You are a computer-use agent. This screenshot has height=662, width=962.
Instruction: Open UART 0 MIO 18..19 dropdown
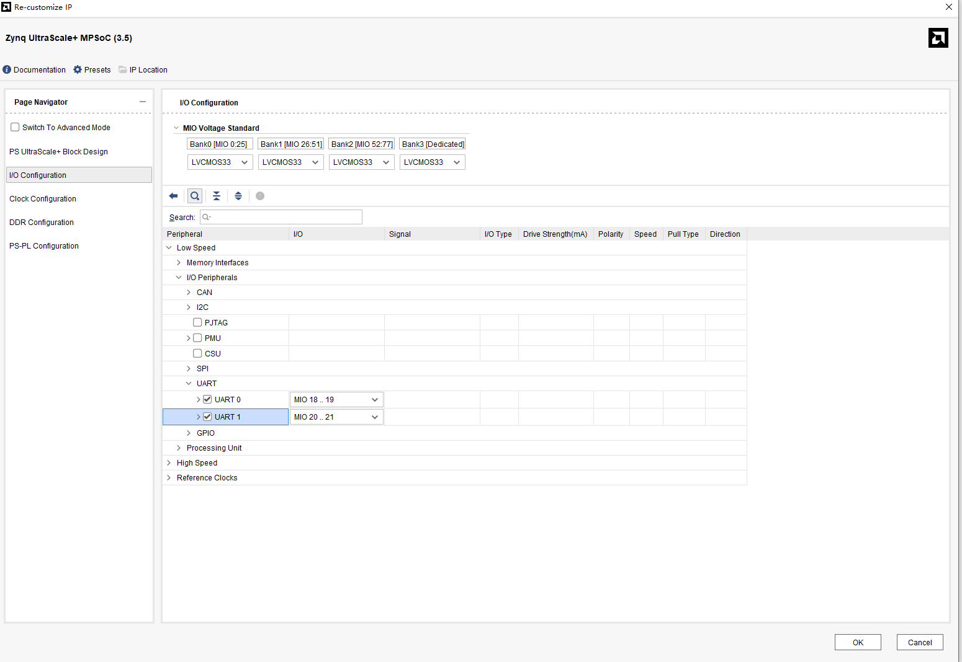tap(336, 400)
